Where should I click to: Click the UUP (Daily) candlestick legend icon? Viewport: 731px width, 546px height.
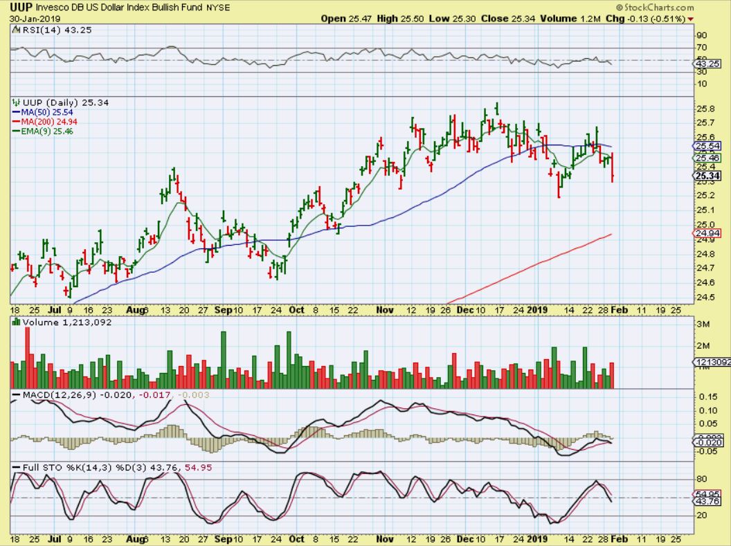(x=17, y=102)
